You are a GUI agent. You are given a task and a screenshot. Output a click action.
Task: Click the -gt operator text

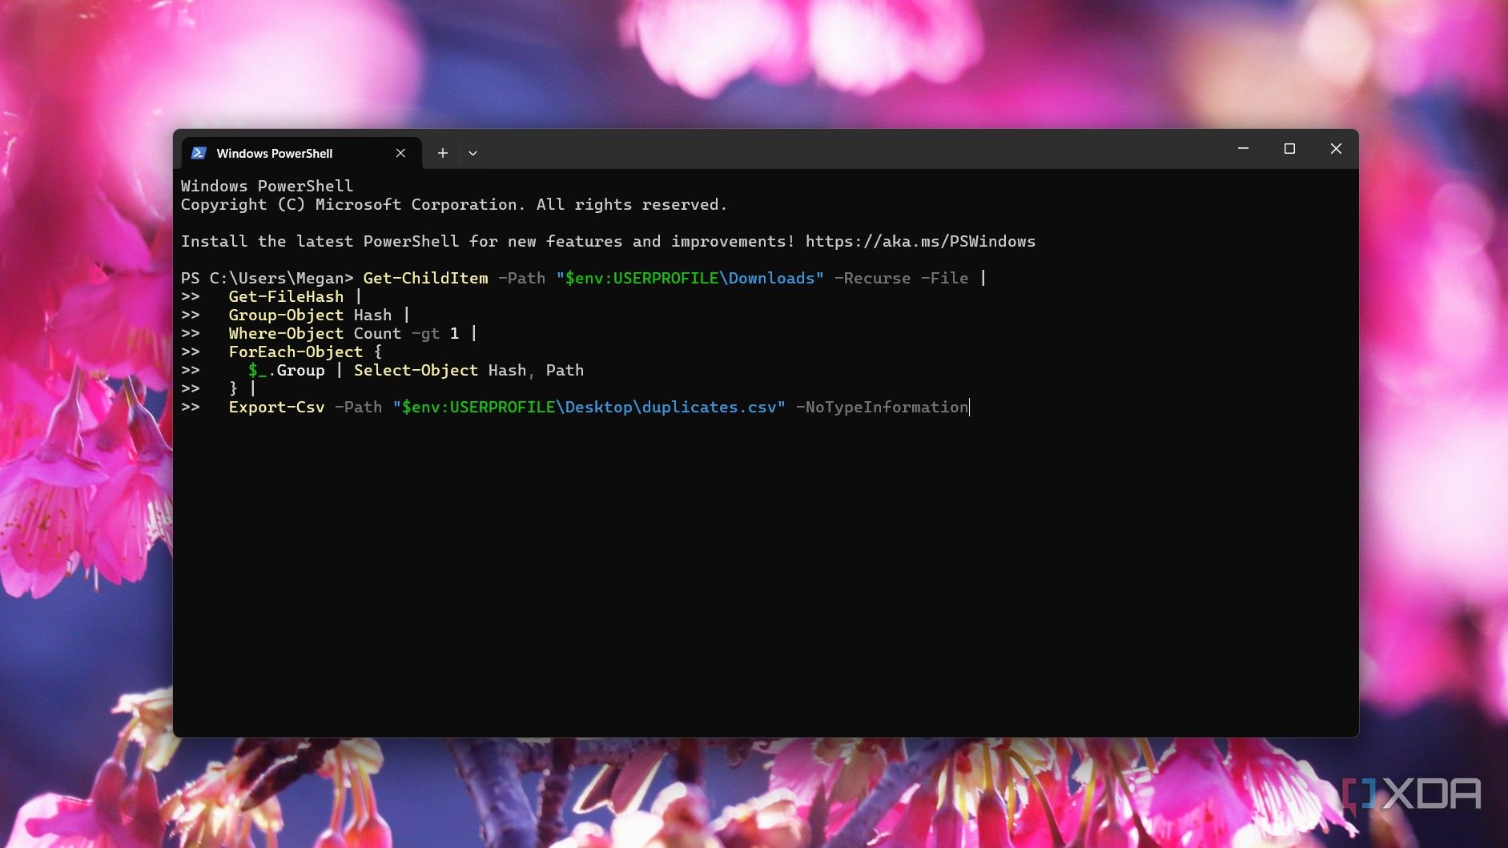[x=425, y=333]
